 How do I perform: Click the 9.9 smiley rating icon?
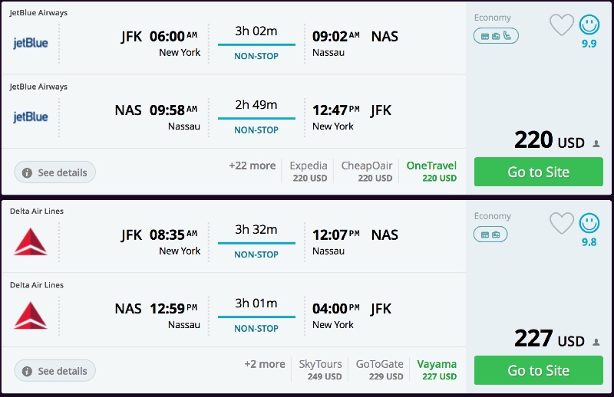click(589, 25)
